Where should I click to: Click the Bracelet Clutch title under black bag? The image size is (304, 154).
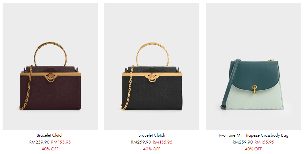coord(152,135)
